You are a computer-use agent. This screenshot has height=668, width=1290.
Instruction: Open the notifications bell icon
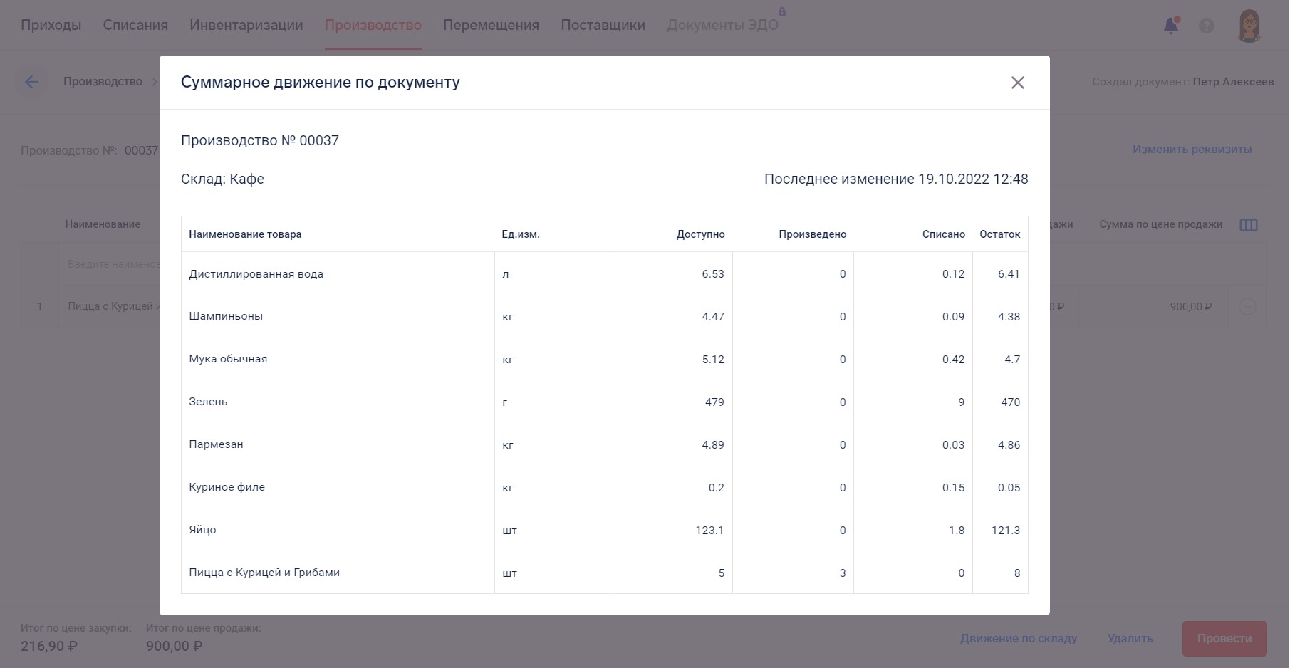point(1170,26)
